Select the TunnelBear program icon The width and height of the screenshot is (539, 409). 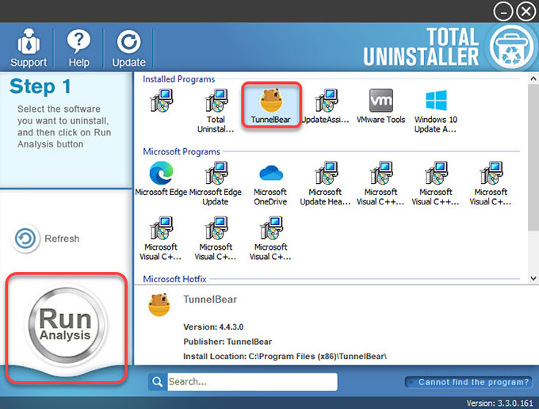tap(271, 106)
